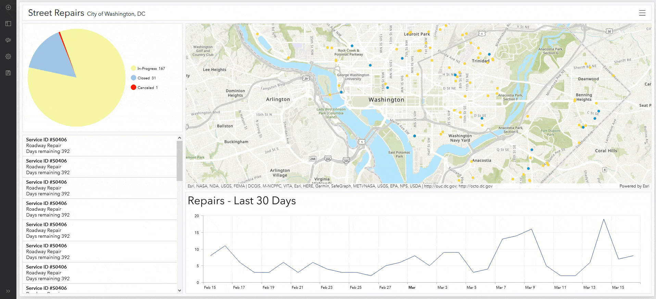Click the 'Feb 15' chart axis label

point(210,287)
